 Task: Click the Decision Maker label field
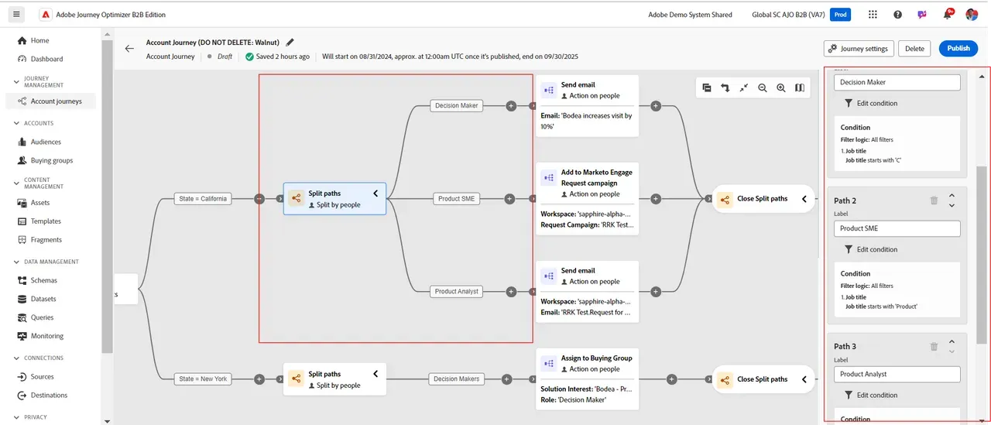(x=897, y=82)
